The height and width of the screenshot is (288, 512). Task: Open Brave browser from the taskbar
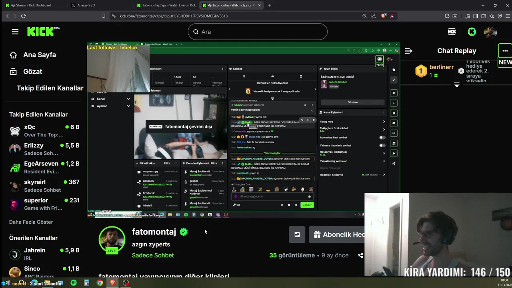pos(113,283)
